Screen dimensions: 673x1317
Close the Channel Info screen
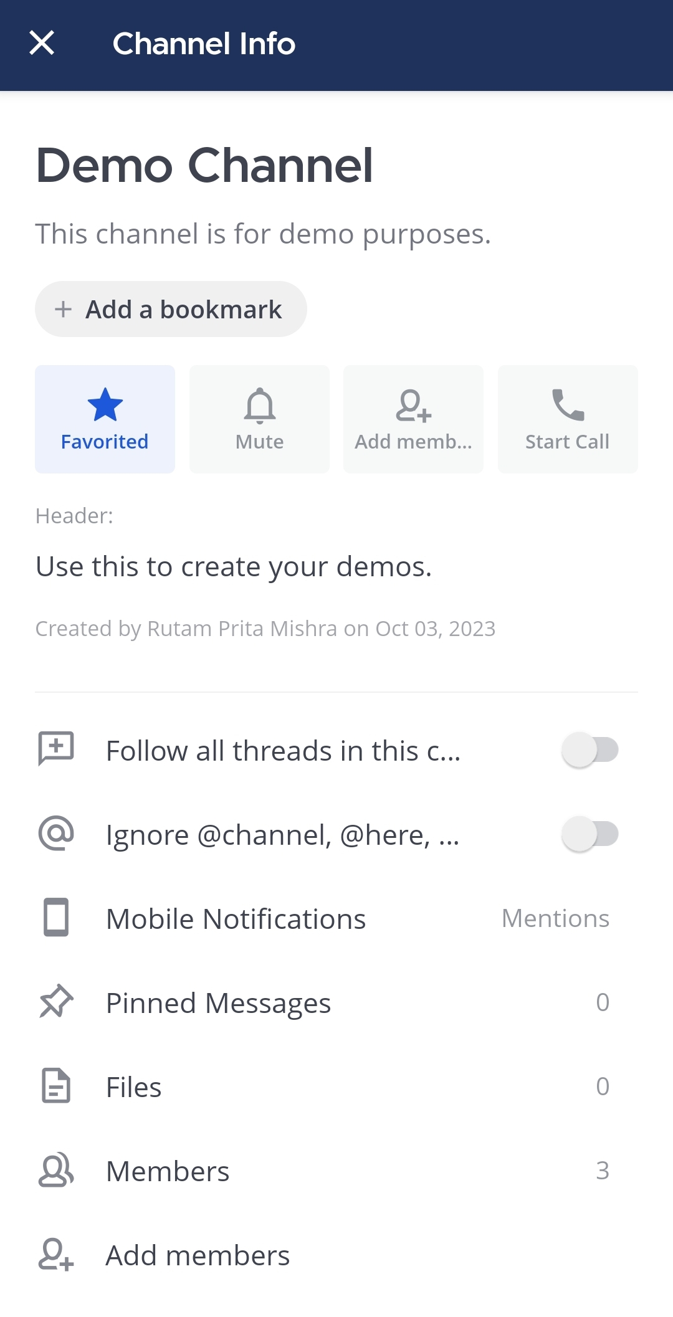click(x=42, y=44)
